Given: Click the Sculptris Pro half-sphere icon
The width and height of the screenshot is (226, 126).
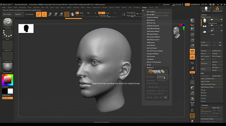Looking at the screenshot, I should click(x=73, y=14).
